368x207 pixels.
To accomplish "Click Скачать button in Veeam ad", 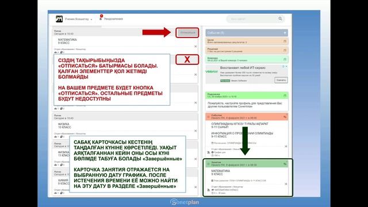I will pos(281,80).
